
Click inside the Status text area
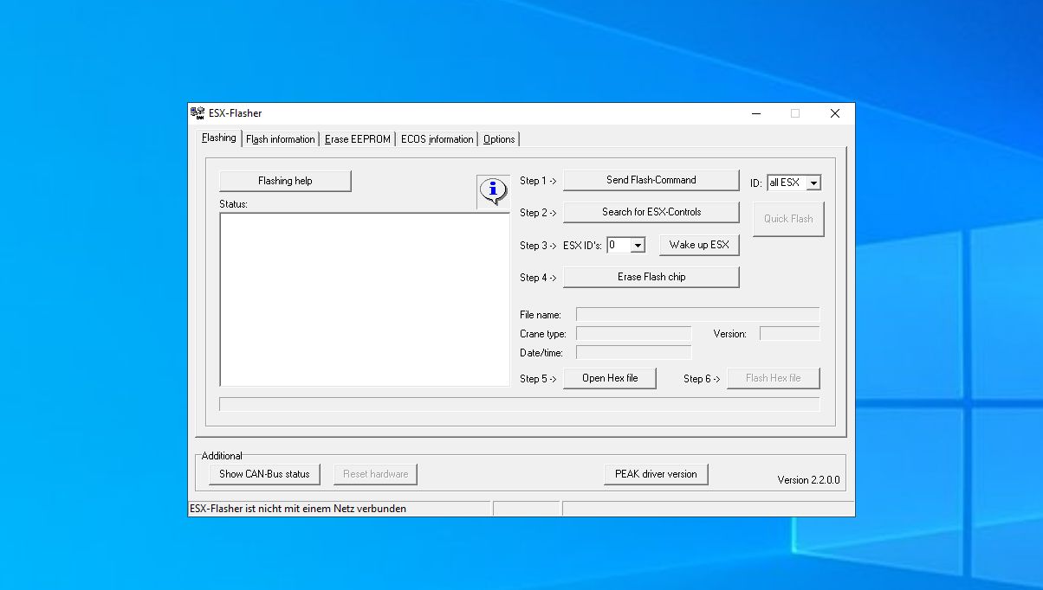click(x=365, y=299)
